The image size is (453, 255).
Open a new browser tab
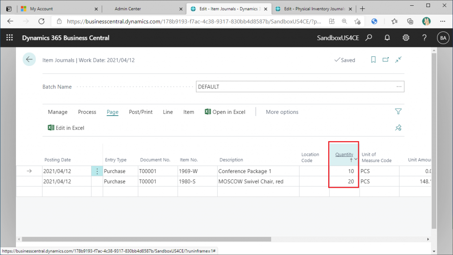coord(362,9)
